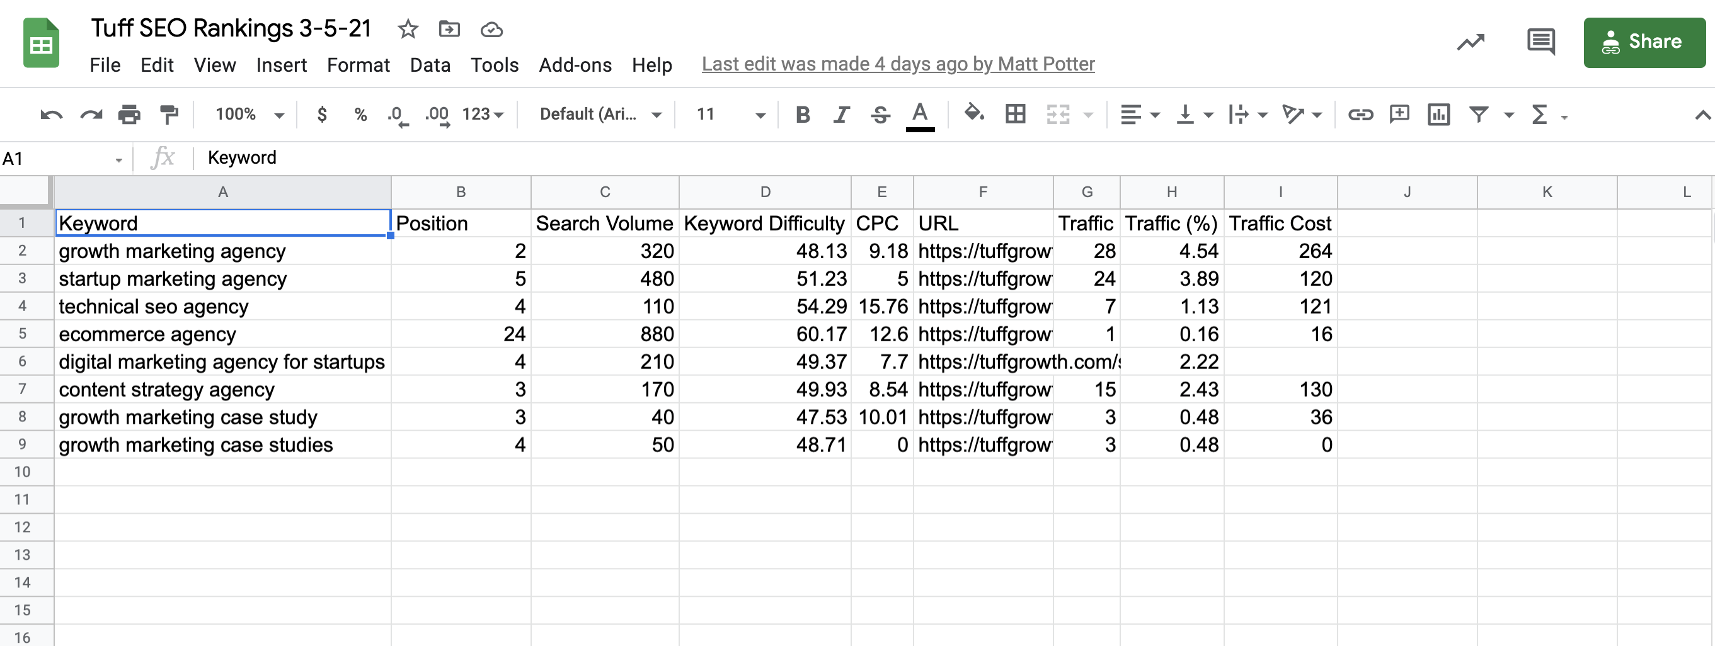Screen dimensions: 1715x646
Task: Star the Tuff SEO Rankings spreadsheet
Action: [x=407, y=28]
